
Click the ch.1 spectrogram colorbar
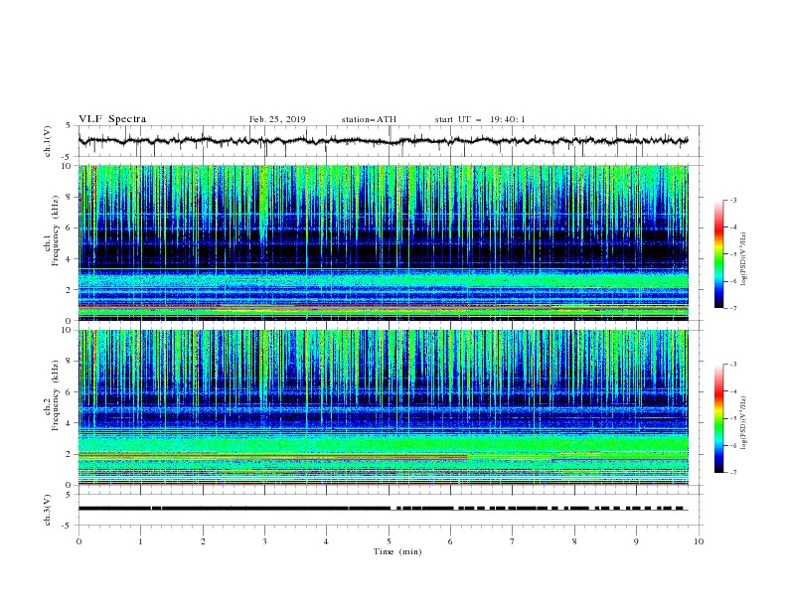pos(718,254)
